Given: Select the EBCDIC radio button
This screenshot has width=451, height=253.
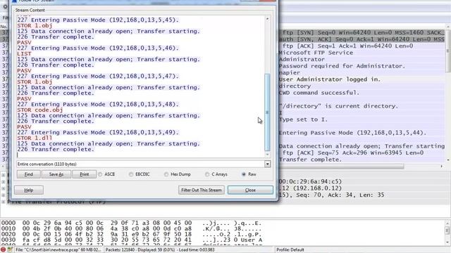Looking at the screenshot, I should pos(131,174).
